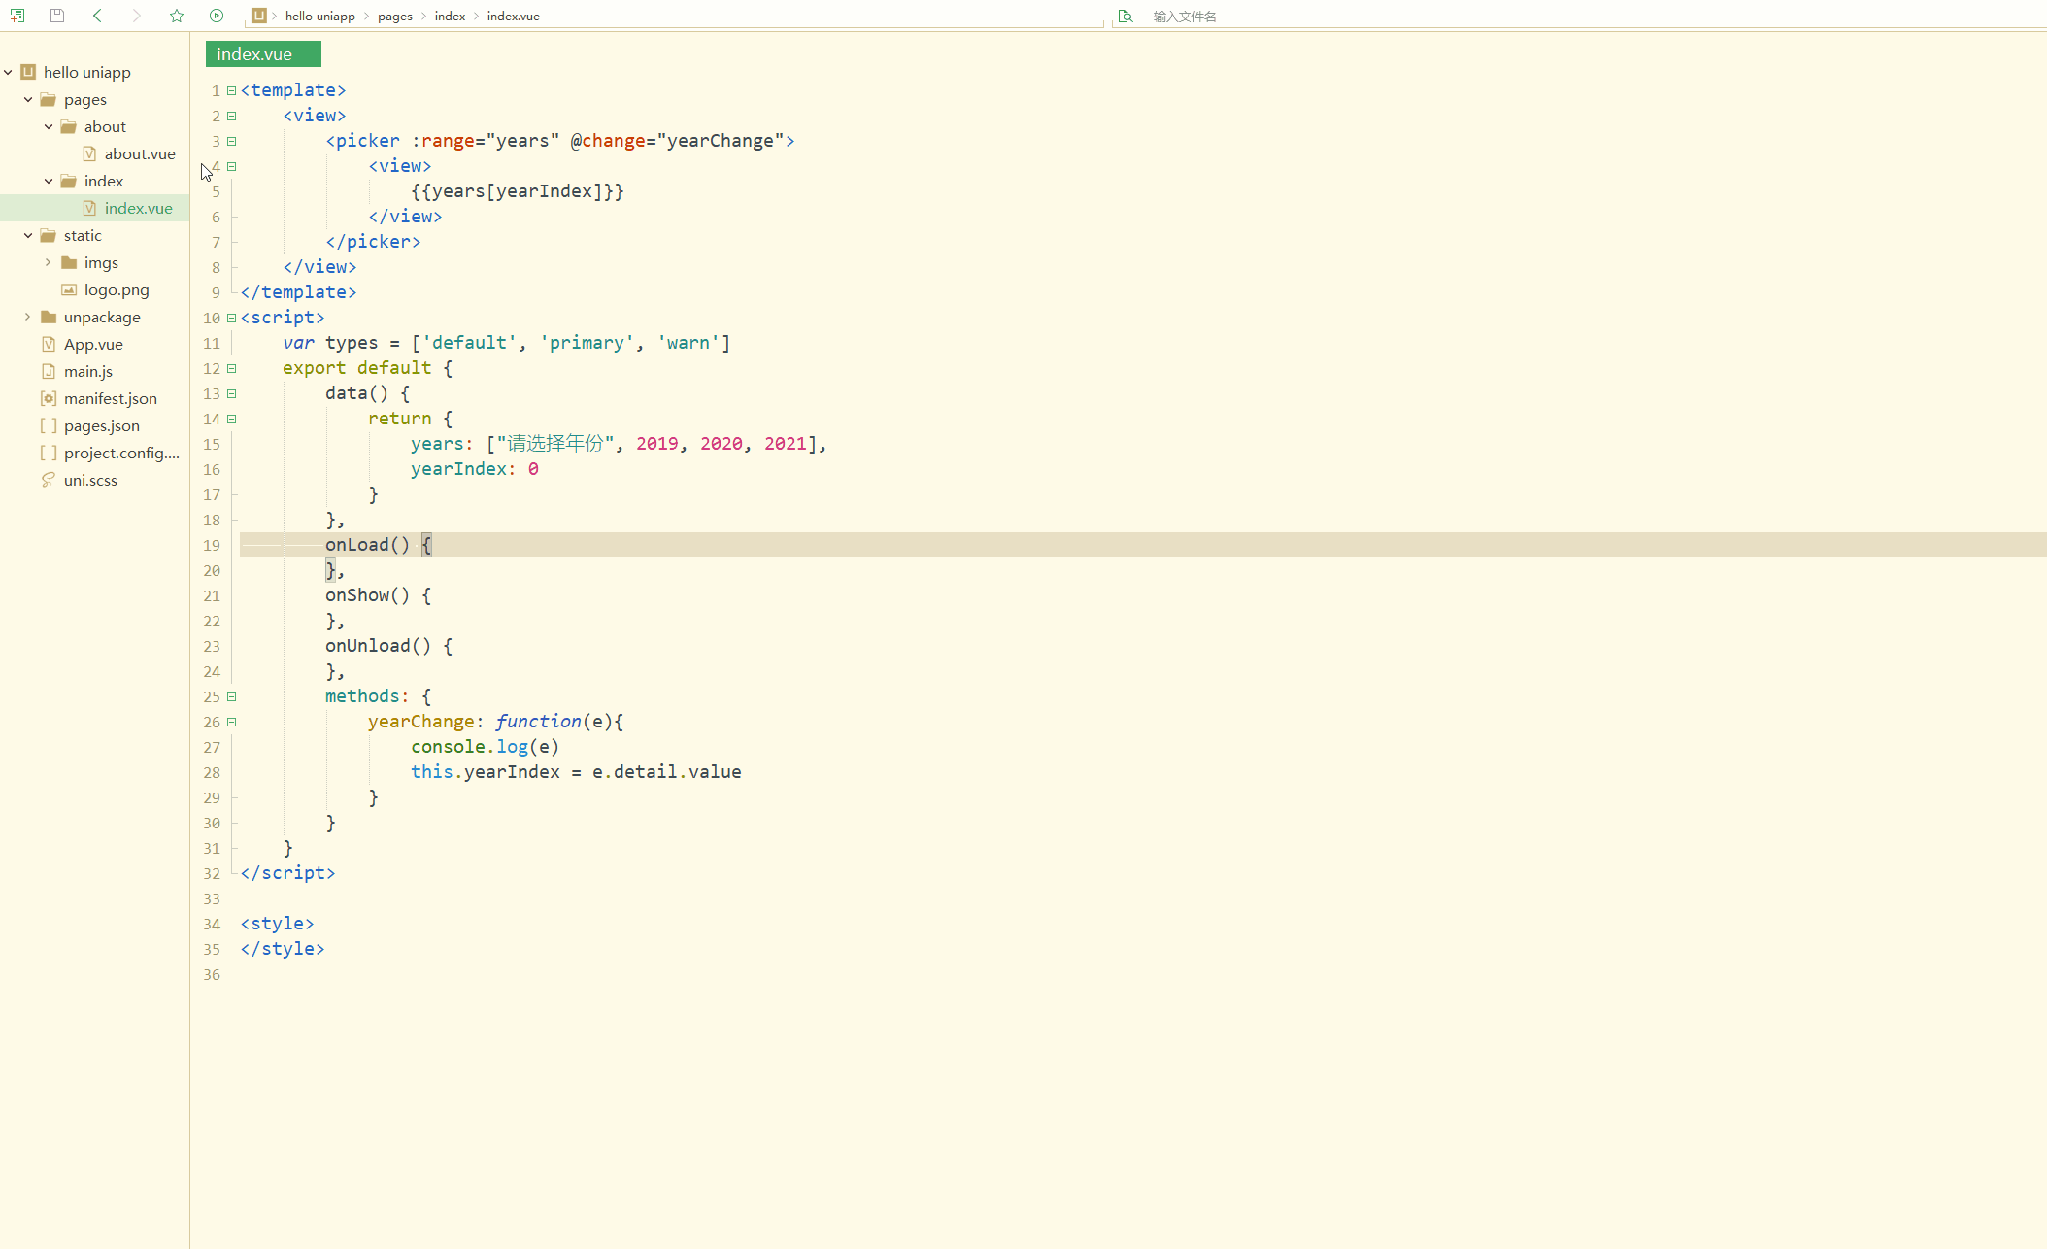
Task: Collapse the about folder chevron
Action: [49, 126]
